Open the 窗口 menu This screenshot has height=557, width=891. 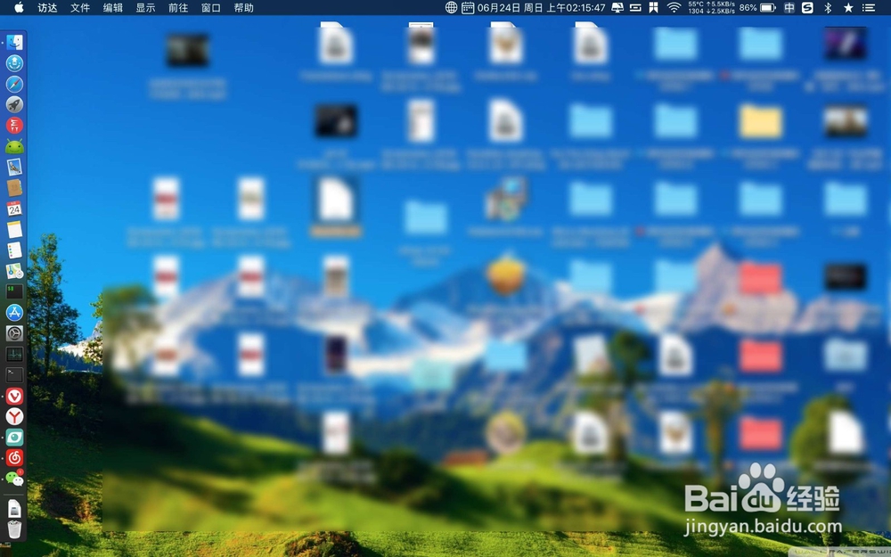pyautogui.click(x=211, y=7)
